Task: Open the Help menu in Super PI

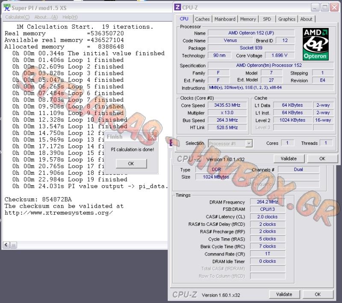Action: (x=70, y=17)
